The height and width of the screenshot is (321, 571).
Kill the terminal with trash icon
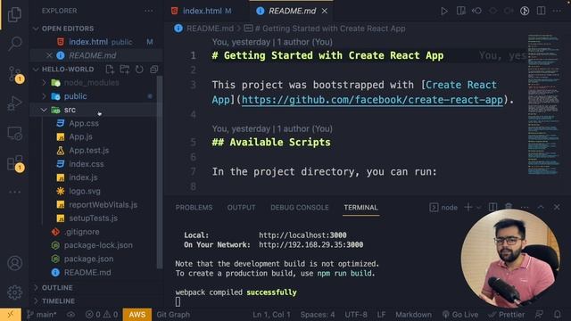pyautogui.click(x=509, y=207)
